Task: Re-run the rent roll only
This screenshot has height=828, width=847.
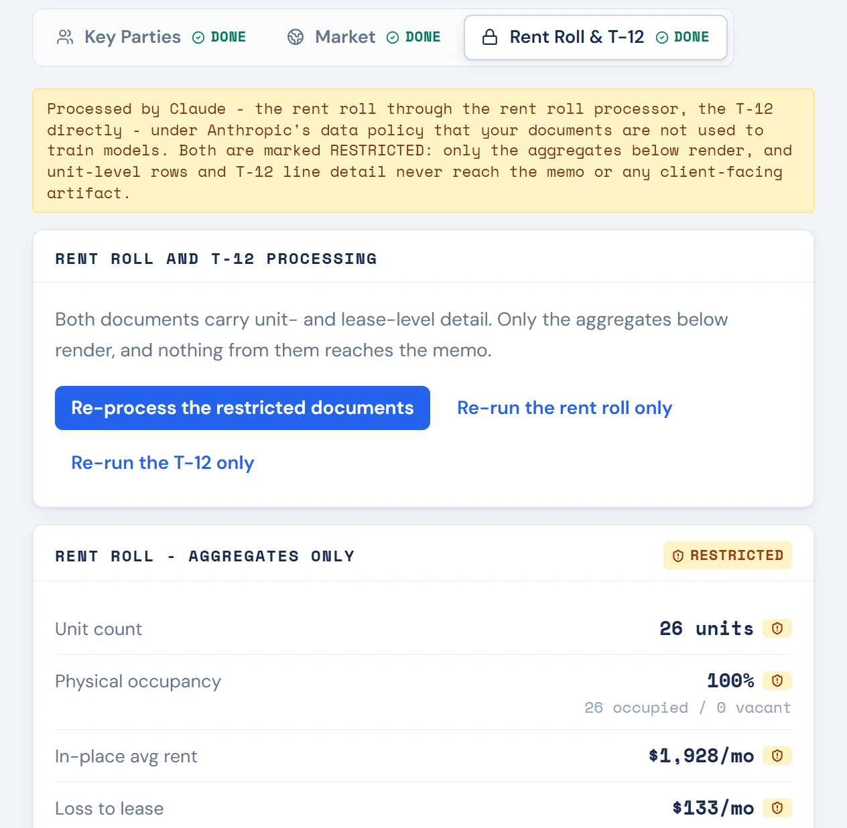Action: point(565,408)
